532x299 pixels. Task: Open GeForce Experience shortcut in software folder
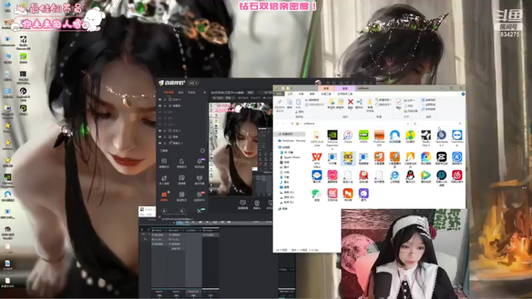click(332, 138)
